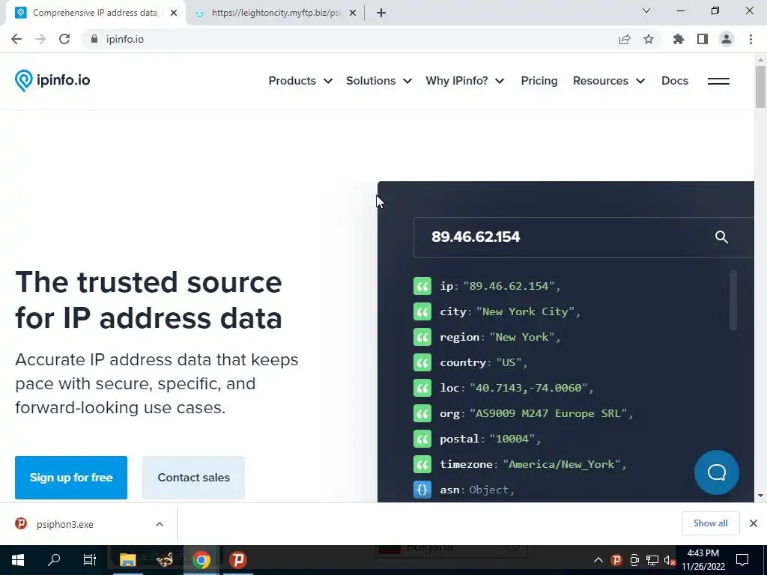Open Chrome profile avatar menu

tap(727, 39)
